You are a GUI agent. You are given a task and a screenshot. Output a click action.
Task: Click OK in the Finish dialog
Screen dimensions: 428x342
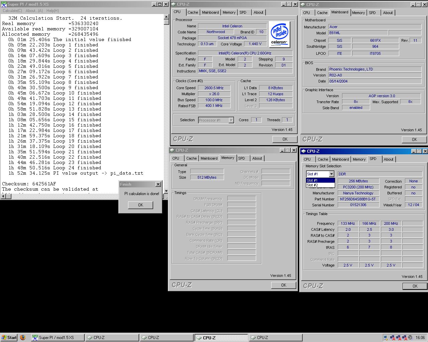pos(140,205)
